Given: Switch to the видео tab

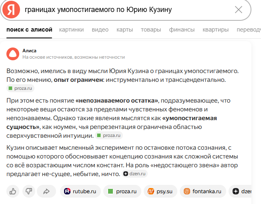Looking at the screenshot, I should pyautogui.click(x=100, y=30).
